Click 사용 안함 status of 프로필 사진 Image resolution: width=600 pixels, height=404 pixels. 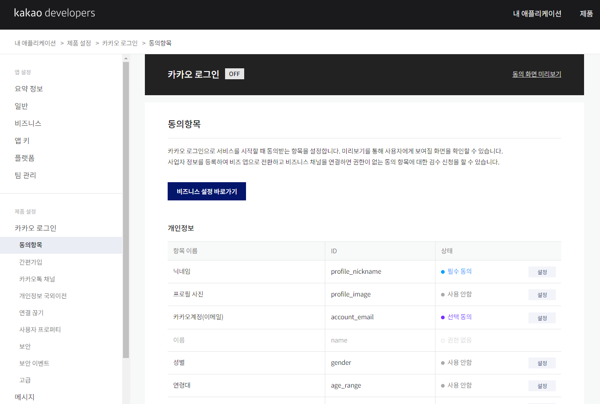(456, 294)
